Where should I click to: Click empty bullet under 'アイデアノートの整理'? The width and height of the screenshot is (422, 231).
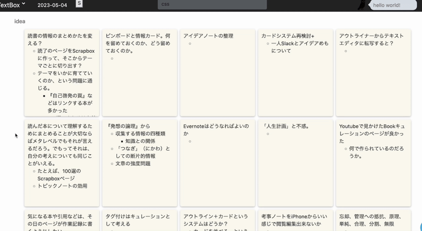point(190,43)
